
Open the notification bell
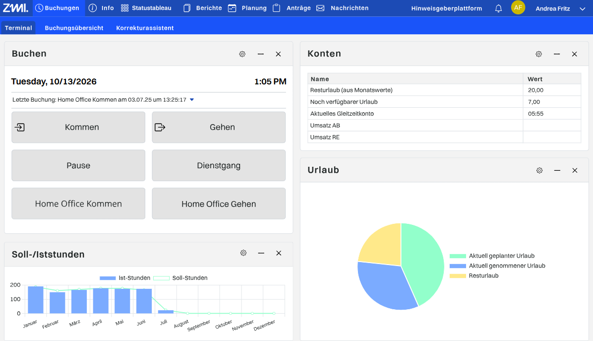[498, 8]
